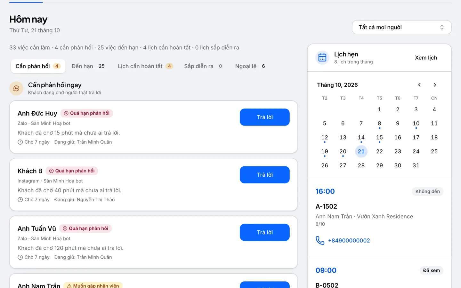Image resolution: width=461 pixels, height=288 pixels.
Task: Open appointment A-1502
Action: pos(326,206)
